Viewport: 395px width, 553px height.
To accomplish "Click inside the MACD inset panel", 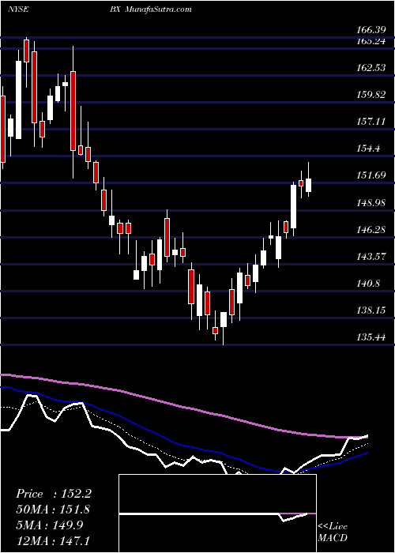I will click(x=217, y=513).
